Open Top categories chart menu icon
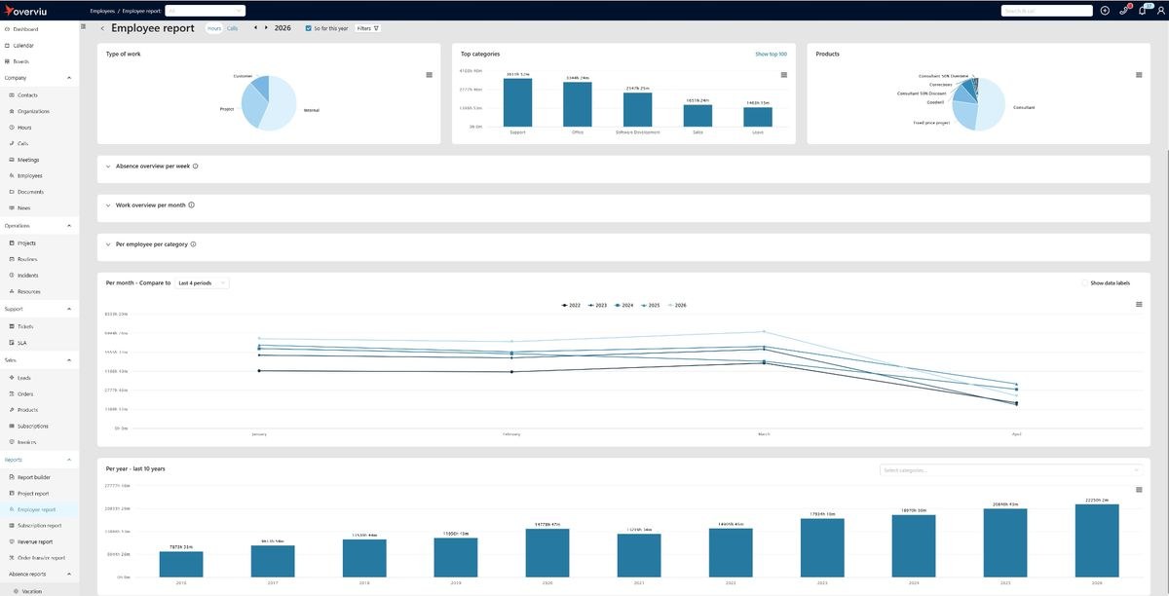The width and height of the screenshot is (1169, 596). [783, 75]
